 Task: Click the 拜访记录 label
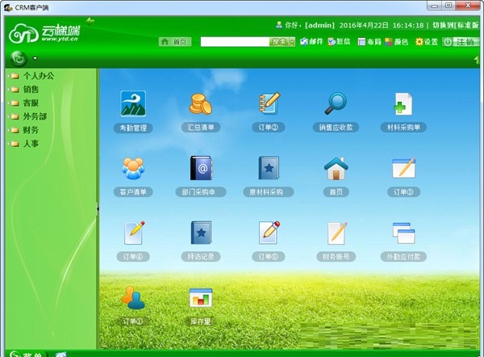click(201, 257)
